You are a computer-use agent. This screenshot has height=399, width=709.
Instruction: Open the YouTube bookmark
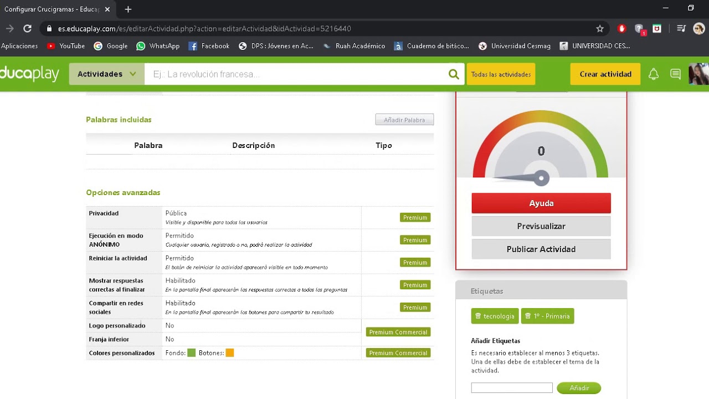pos(66,46)
